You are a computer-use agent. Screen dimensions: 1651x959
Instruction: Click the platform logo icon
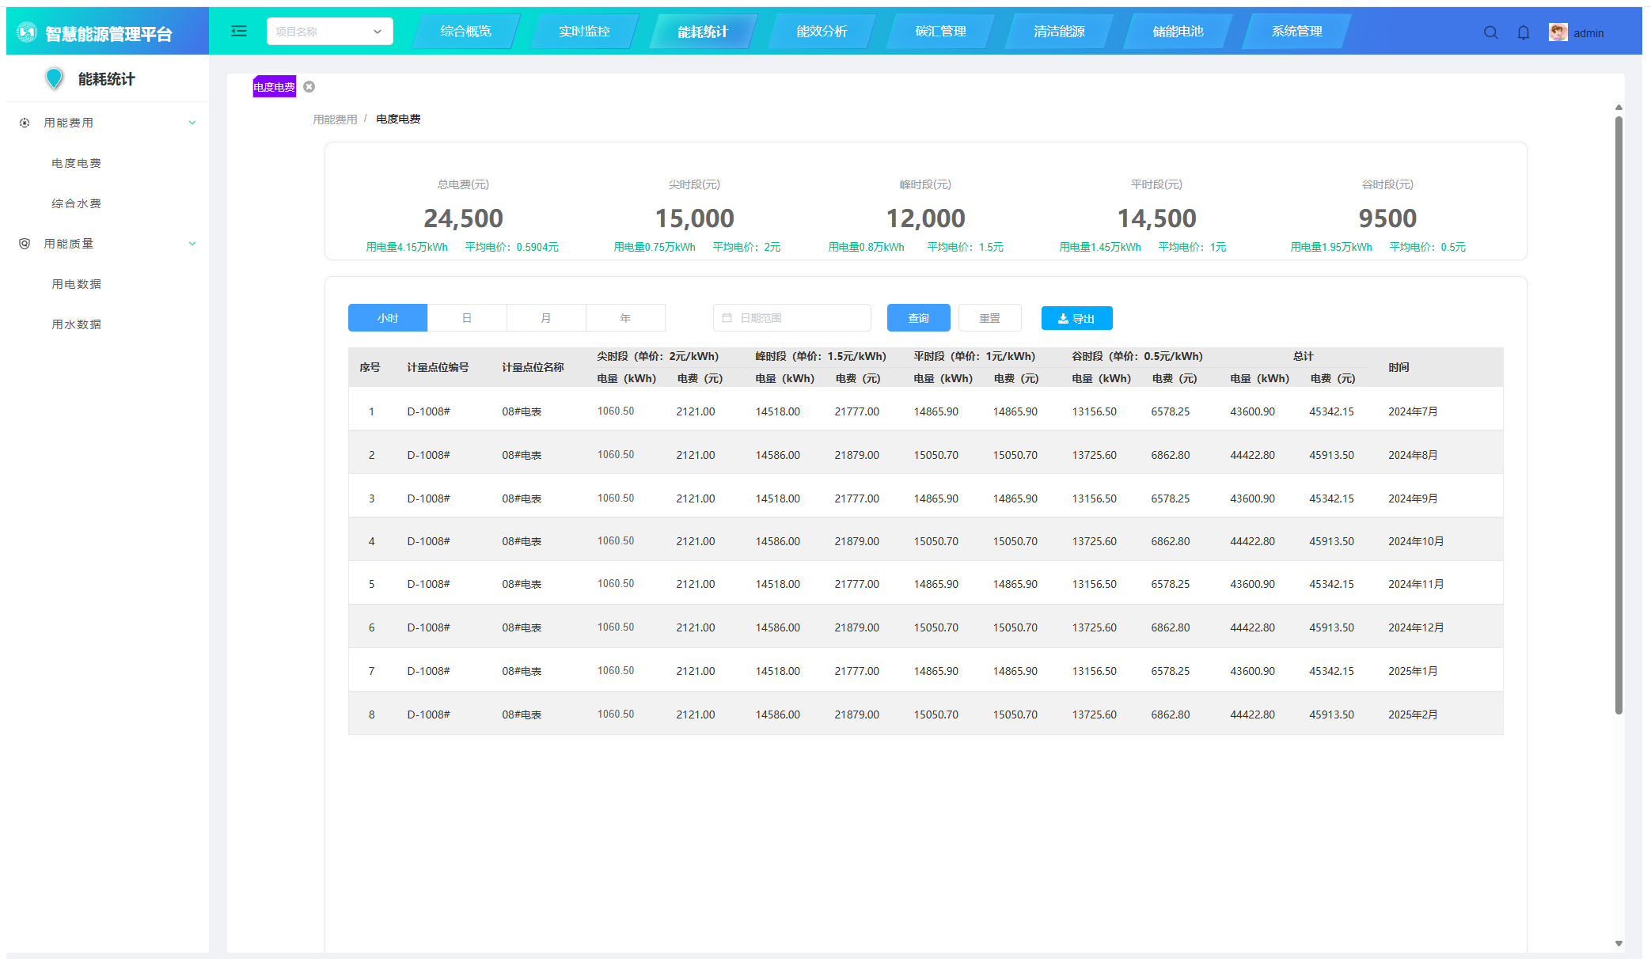[27, 32]
